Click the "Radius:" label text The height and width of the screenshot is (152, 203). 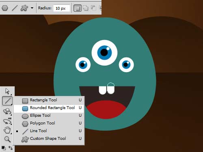tap(45, 8)
